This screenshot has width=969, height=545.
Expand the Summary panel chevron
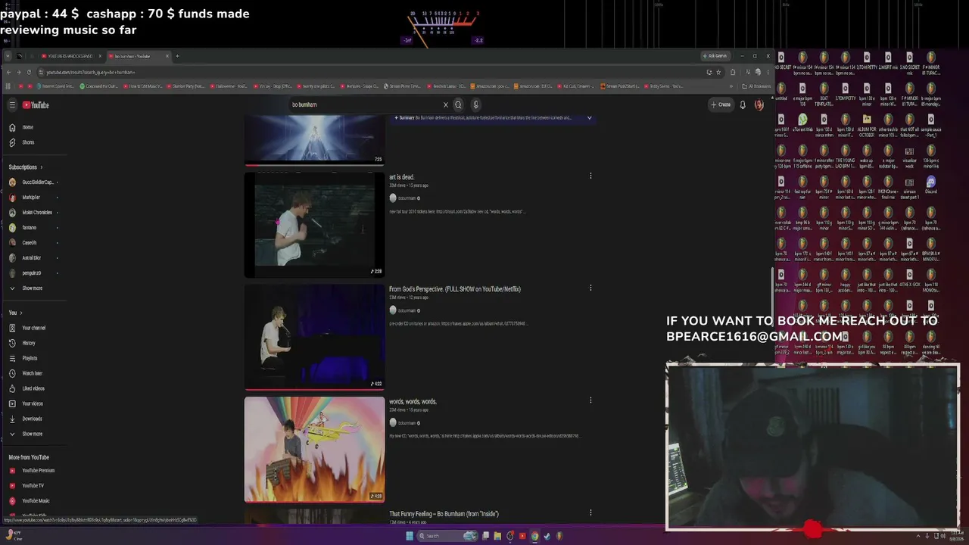589,118
